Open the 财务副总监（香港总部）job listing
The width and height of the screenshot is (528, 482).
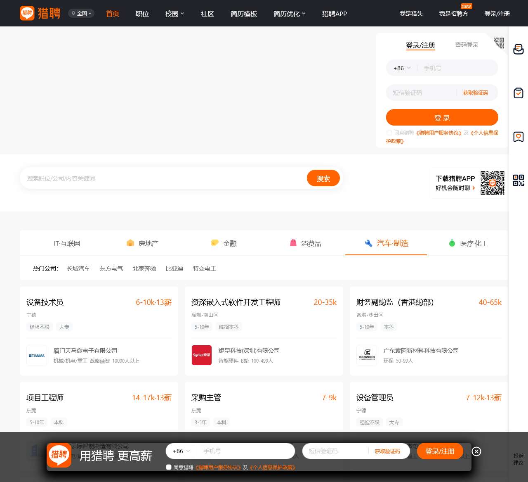tap(395, 302)
